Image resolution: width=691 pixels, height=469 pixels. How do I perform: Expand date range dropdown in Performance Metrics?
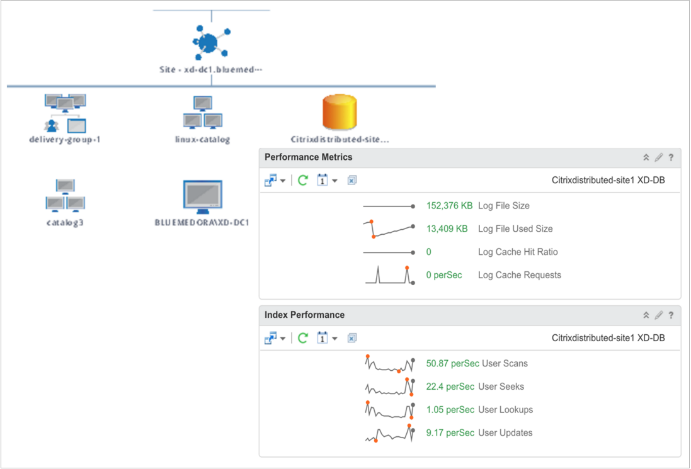(335, 181)
